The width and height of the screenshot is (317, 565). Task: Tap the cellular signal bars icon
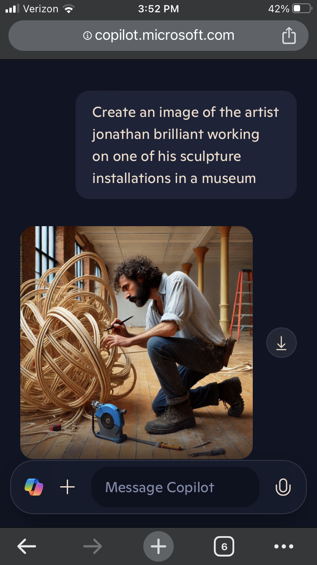point(13,9)
